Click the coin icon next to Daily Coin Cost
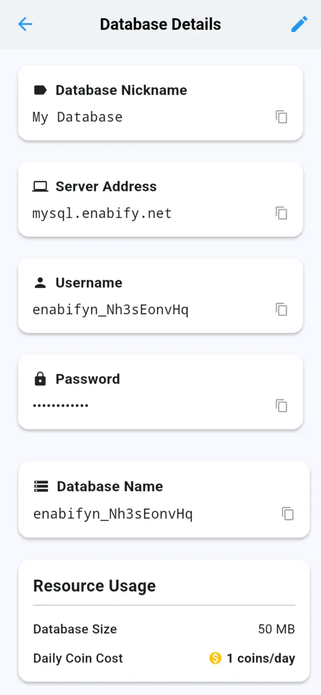 tap(215, 659)
